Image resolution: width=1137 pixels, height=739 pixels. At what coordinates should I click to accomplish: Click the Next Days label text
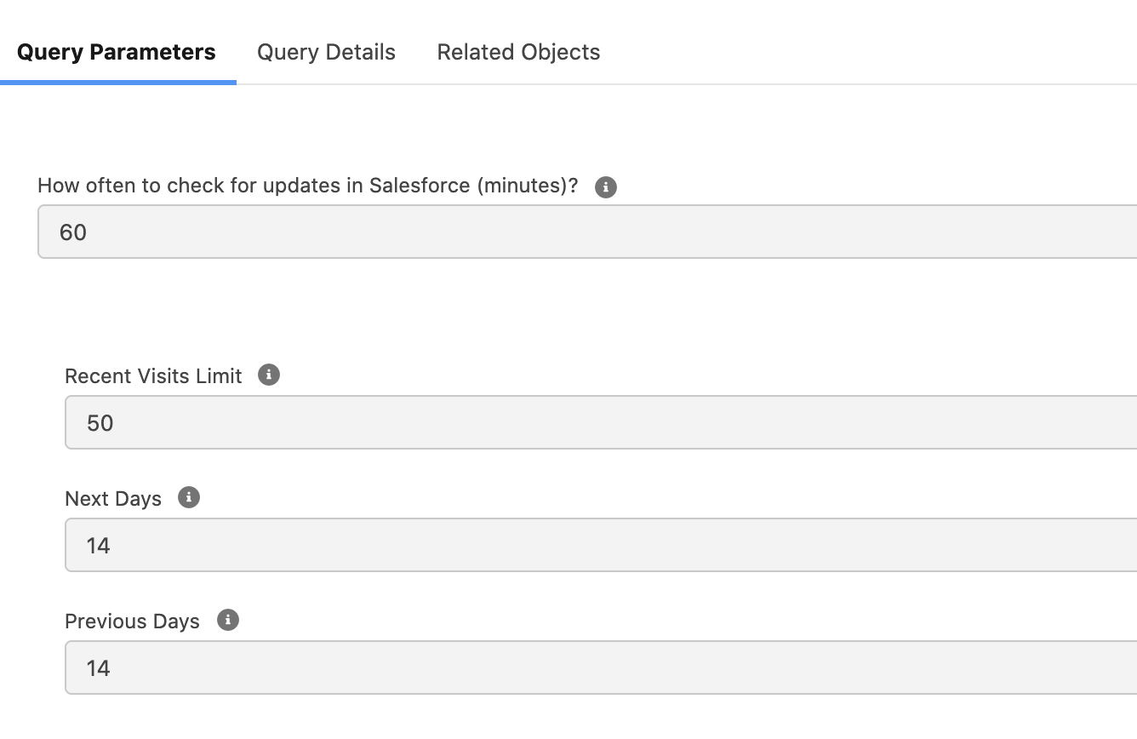click(113, 499)
